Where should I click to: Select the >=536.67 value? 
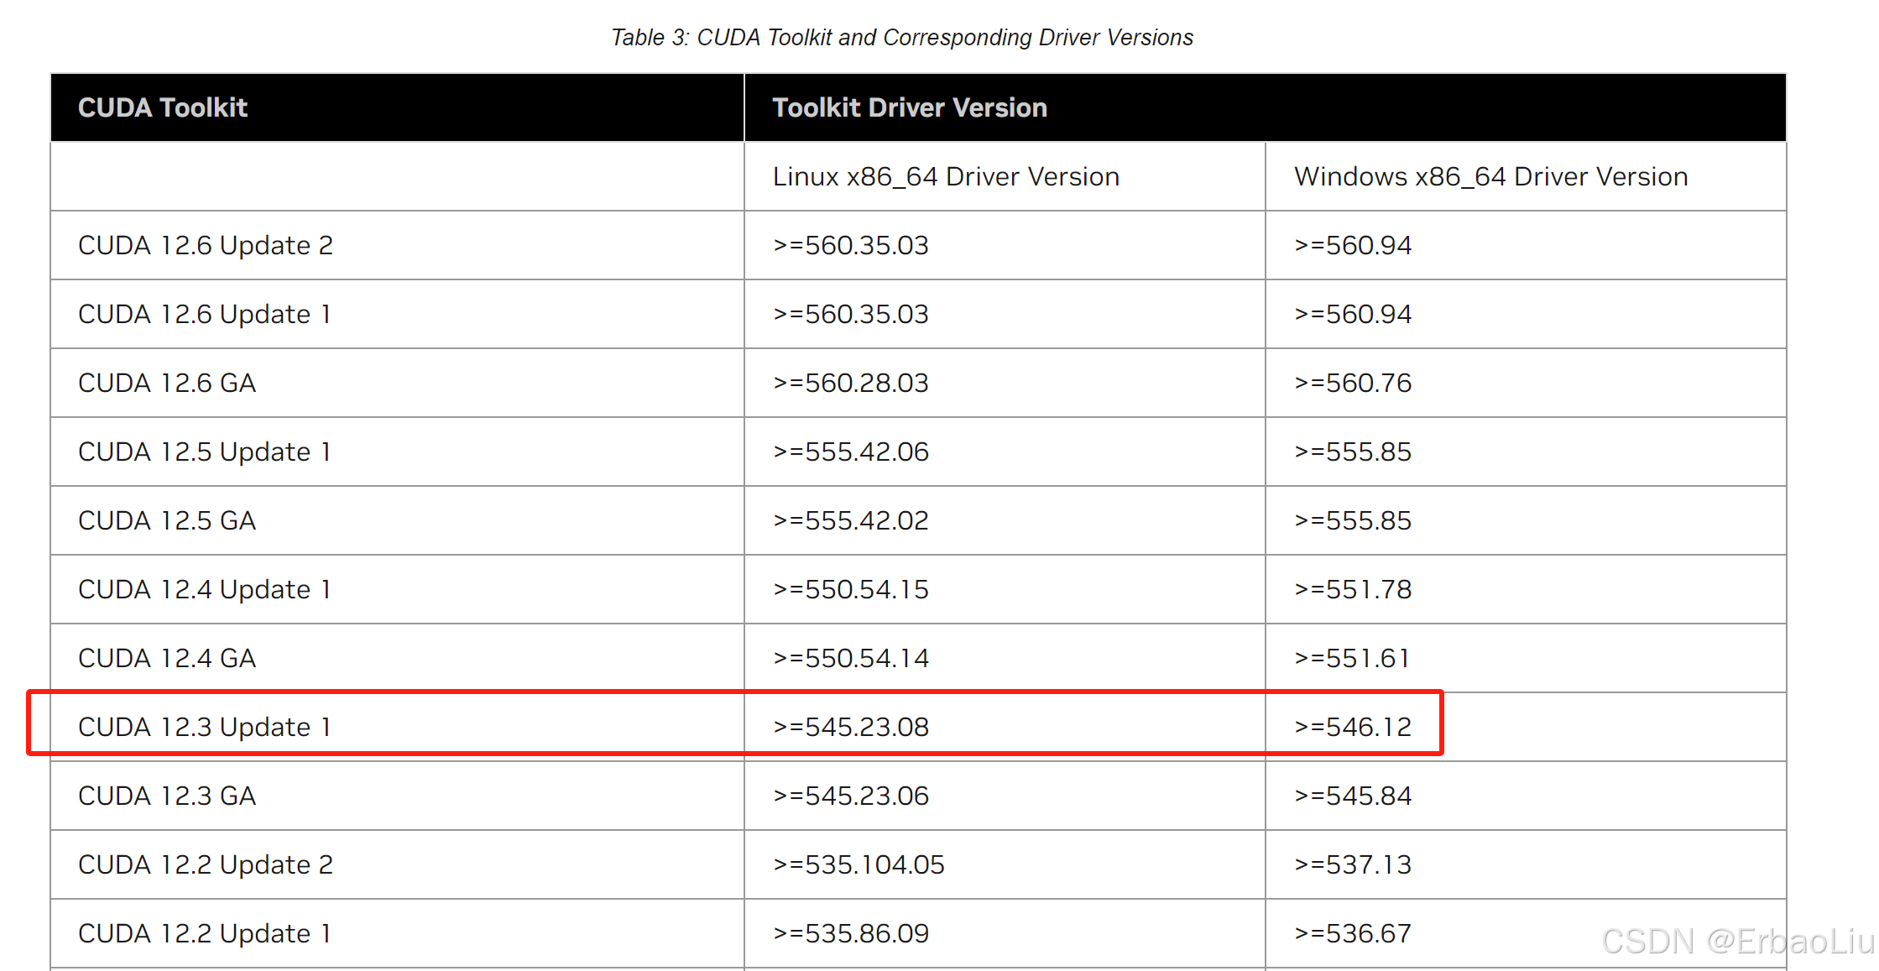[1353, 933]
